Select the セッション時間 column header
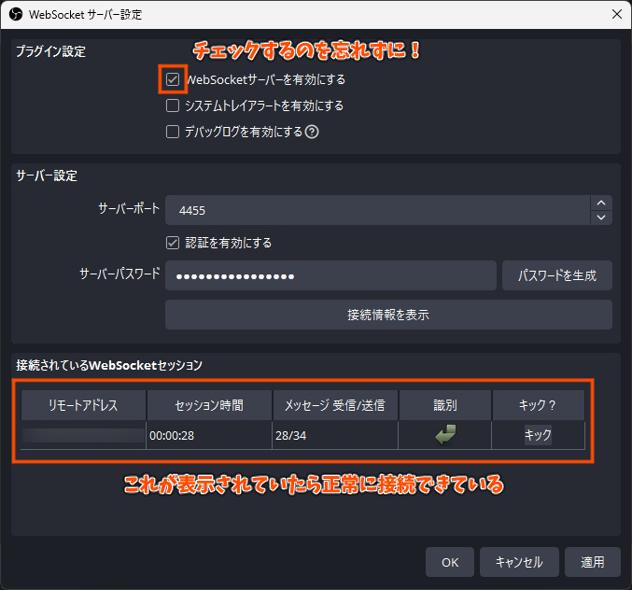The image size is (632, 590). pos(208,405)
